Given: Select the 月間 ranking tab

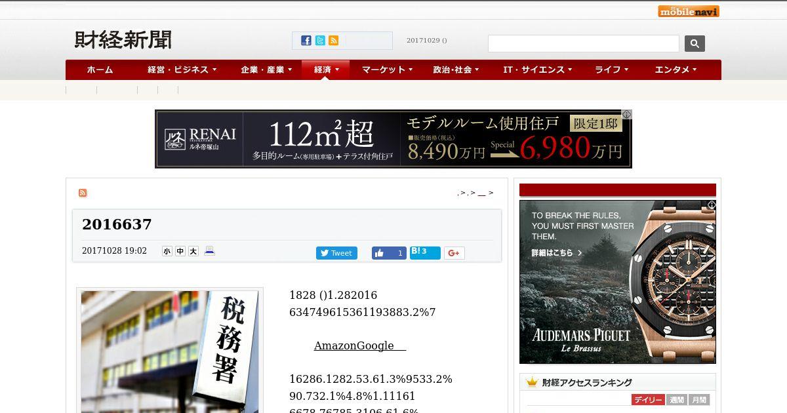Looking at the screenshot, I should (x=699, y=400).
